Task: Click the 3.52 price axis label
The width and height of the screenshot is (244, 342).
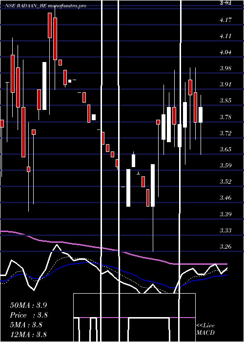Action: (x=225, y=182)
